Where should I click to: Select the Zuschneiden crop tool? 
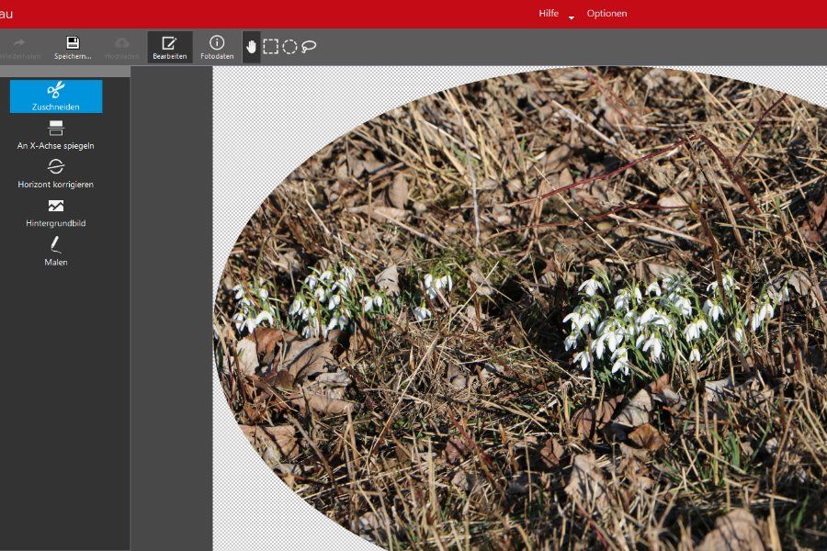(x=56, y=96)
